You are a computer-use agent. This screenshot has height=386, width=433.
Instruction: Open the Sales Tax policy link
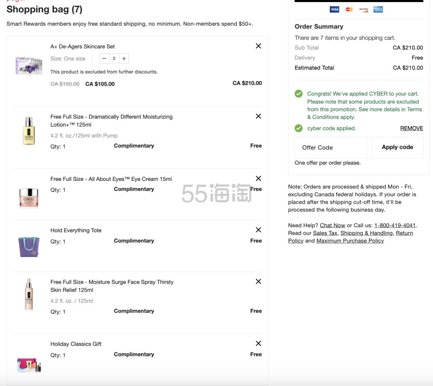pos(325,233)
